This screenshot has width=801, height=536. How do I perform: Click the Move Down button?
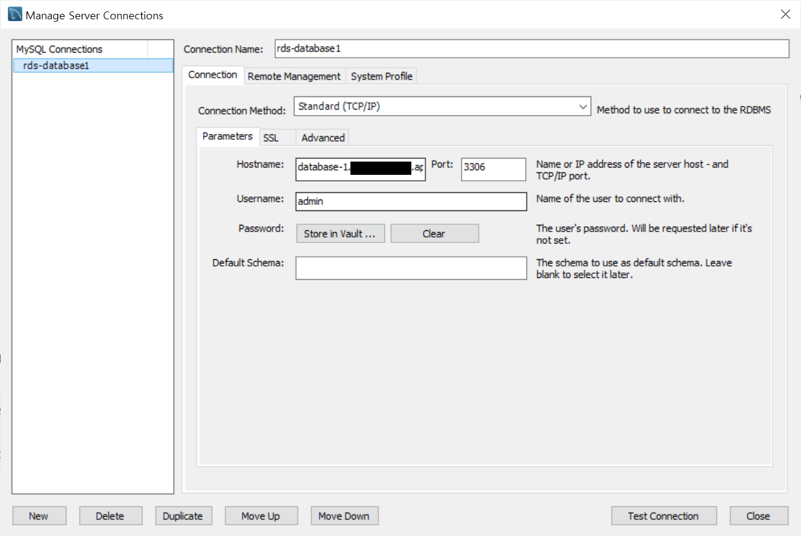(344, 516)
